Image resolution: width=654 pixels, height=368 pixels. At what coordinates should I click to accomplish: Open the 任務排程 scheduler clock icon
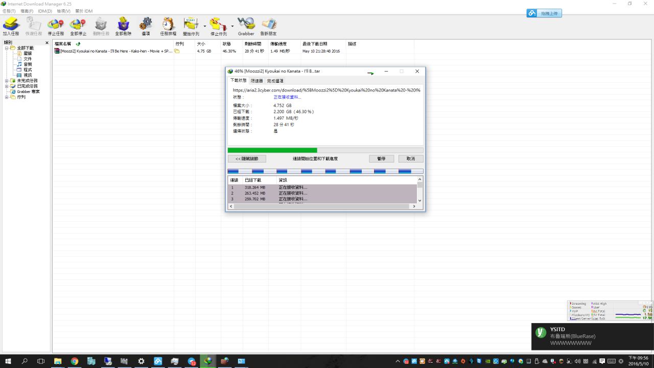click(x=168, y=25)
